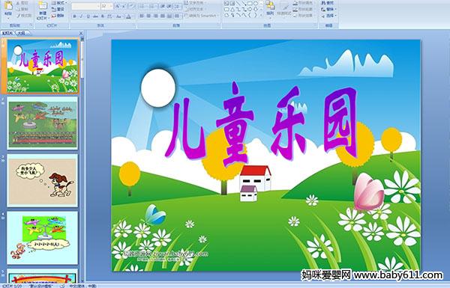Screen dimensions: 450x288
Task: Toggle Underline formatting in the ribbon
Action: click(x=88, y=16)
